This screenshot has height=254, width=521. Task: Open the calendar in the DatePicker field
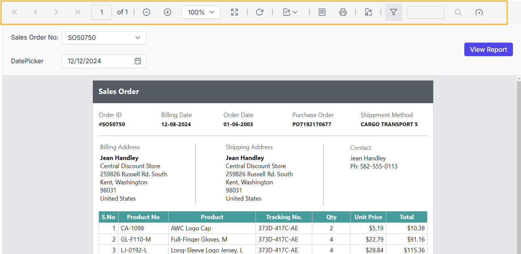pyautogui.click(x=138, y=61)
